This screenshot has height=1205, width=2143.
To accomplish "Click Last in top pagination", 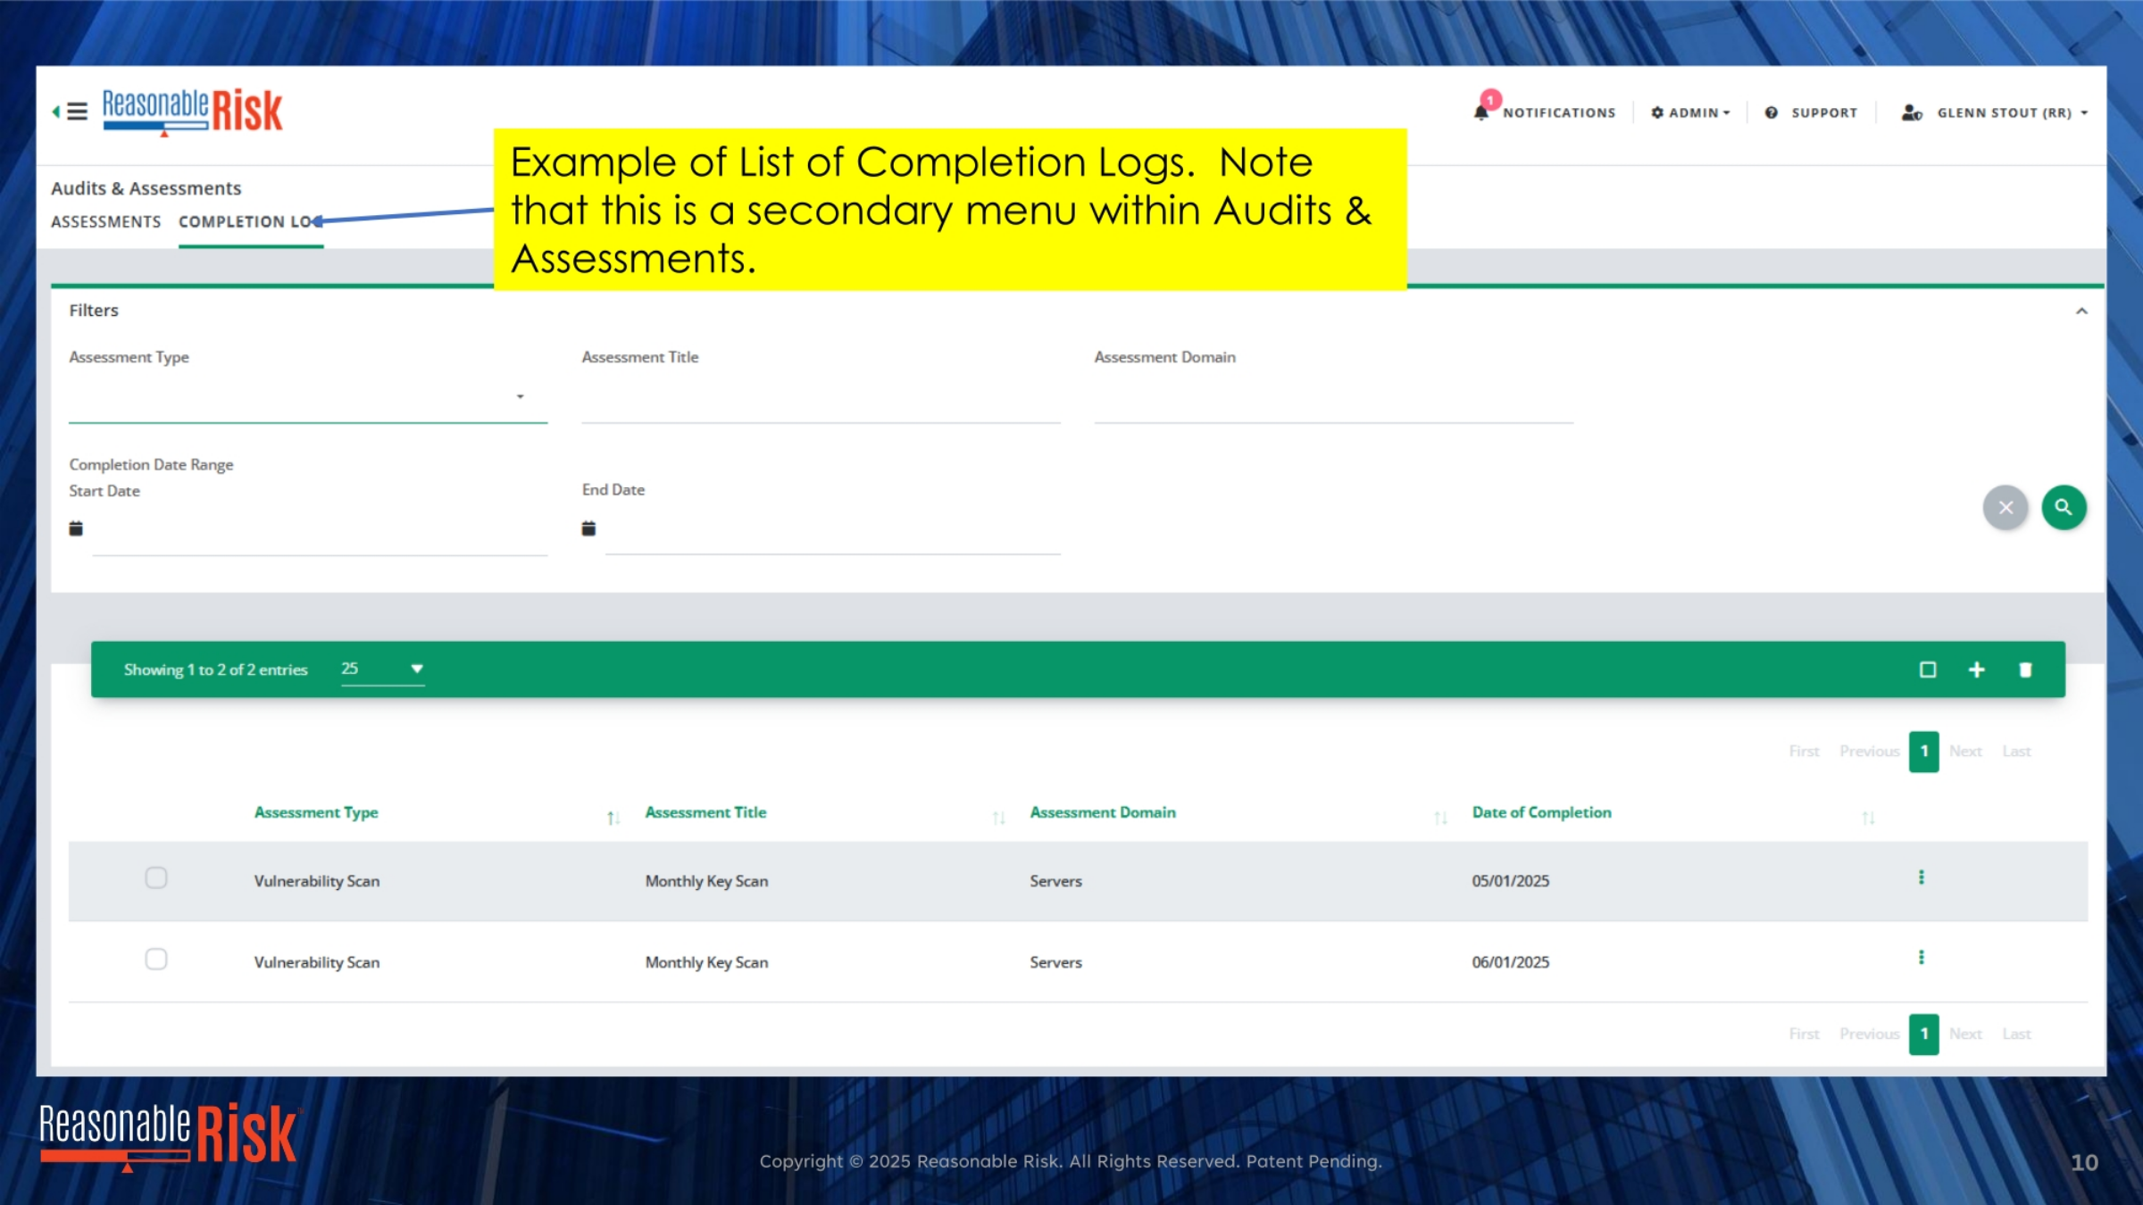I will point(2016,752).
